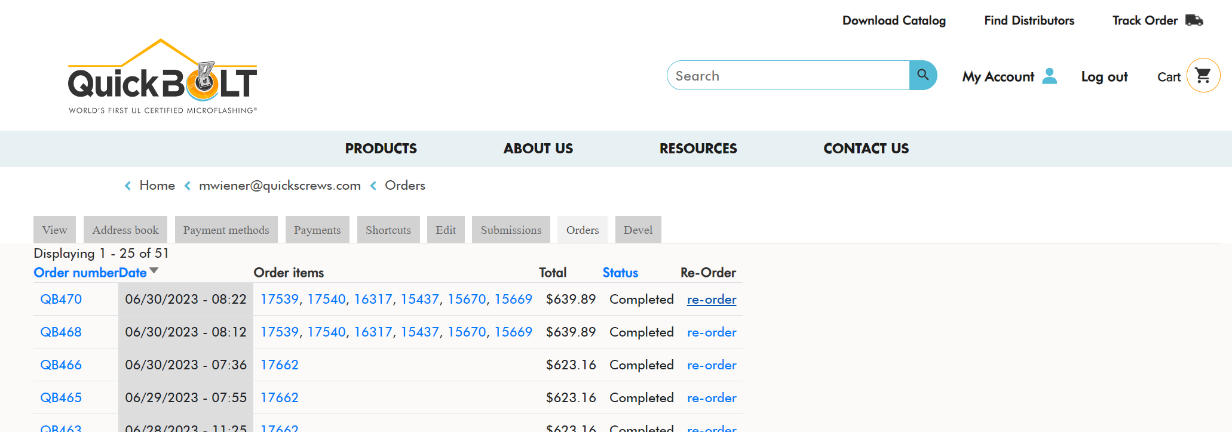Click Download Catalog link

coord(894,20)
